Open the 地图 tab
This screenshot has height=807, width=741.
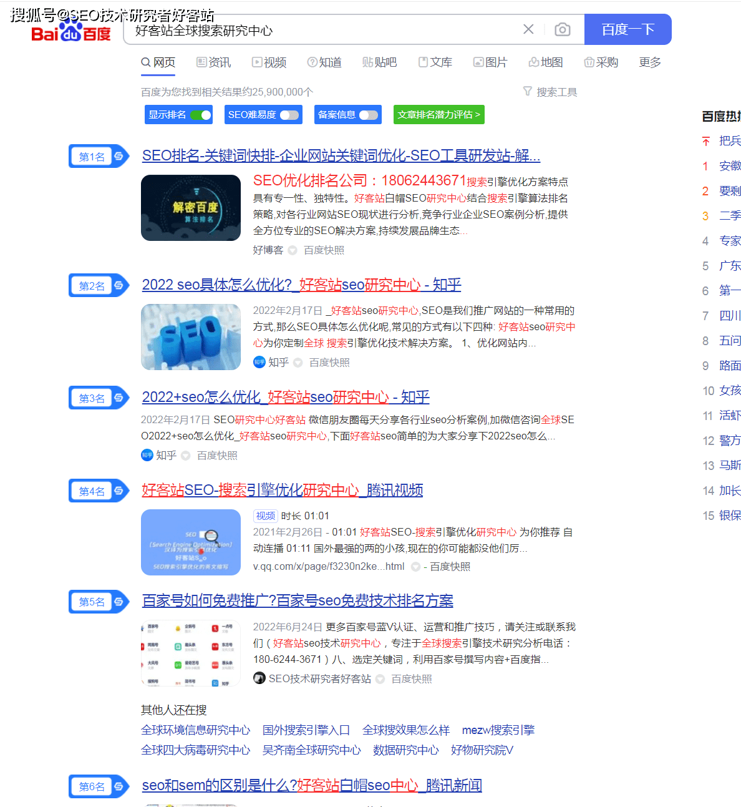546,62
